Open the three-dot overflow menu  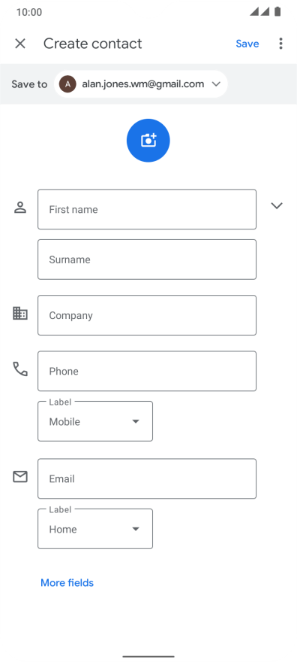[280, 44]
